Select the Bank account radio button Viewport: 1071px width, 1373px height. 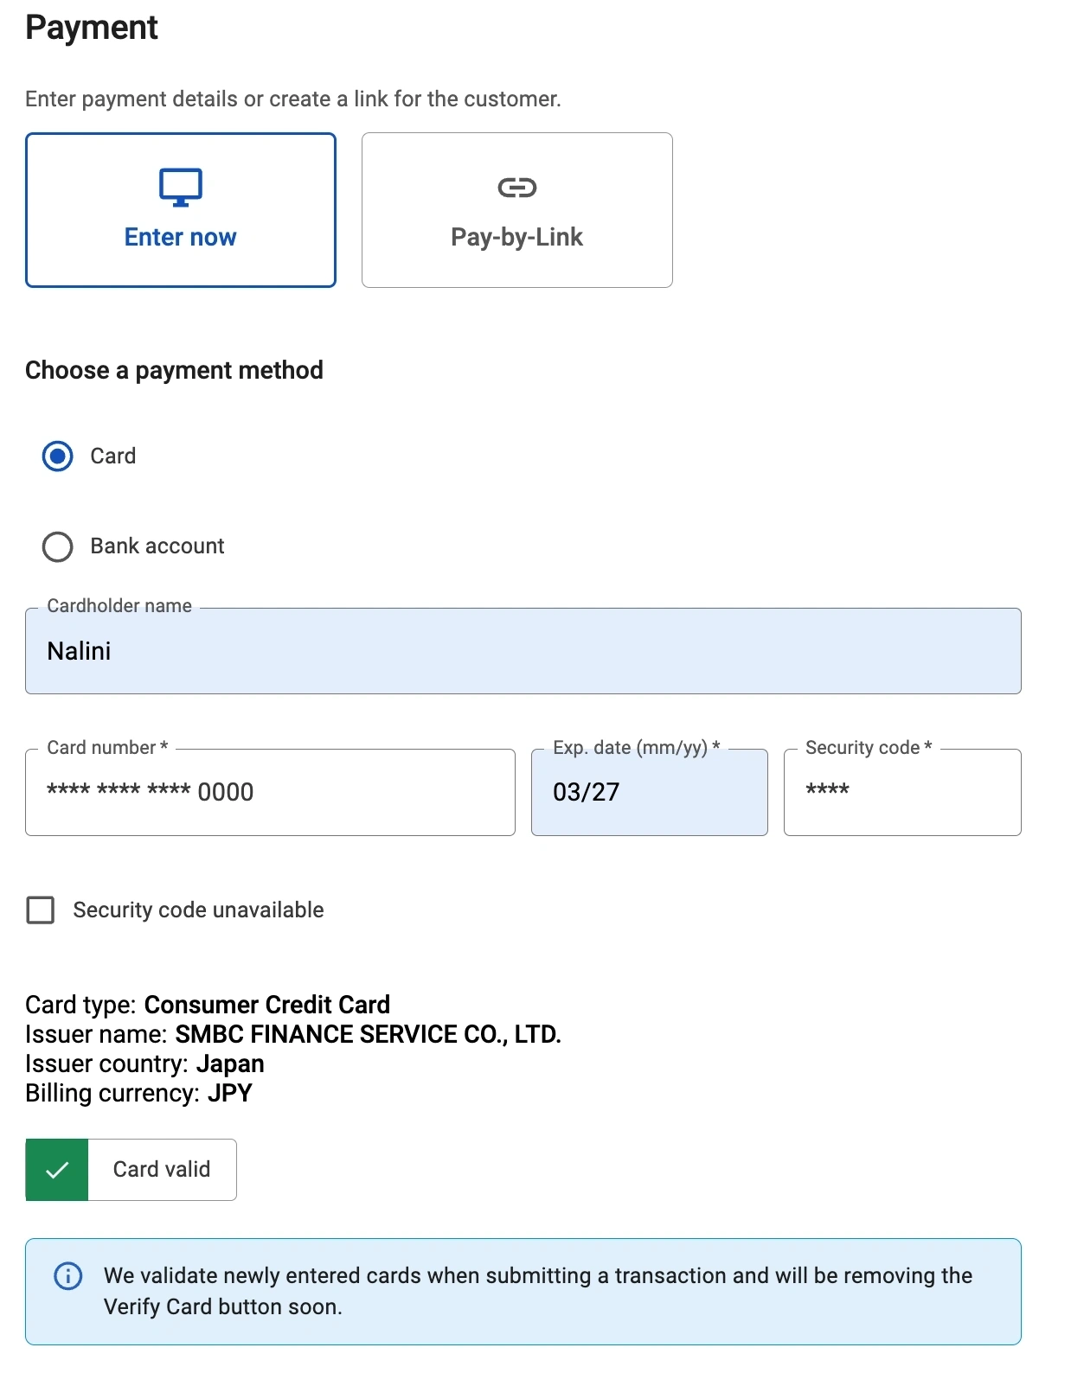tap(58, 546)
